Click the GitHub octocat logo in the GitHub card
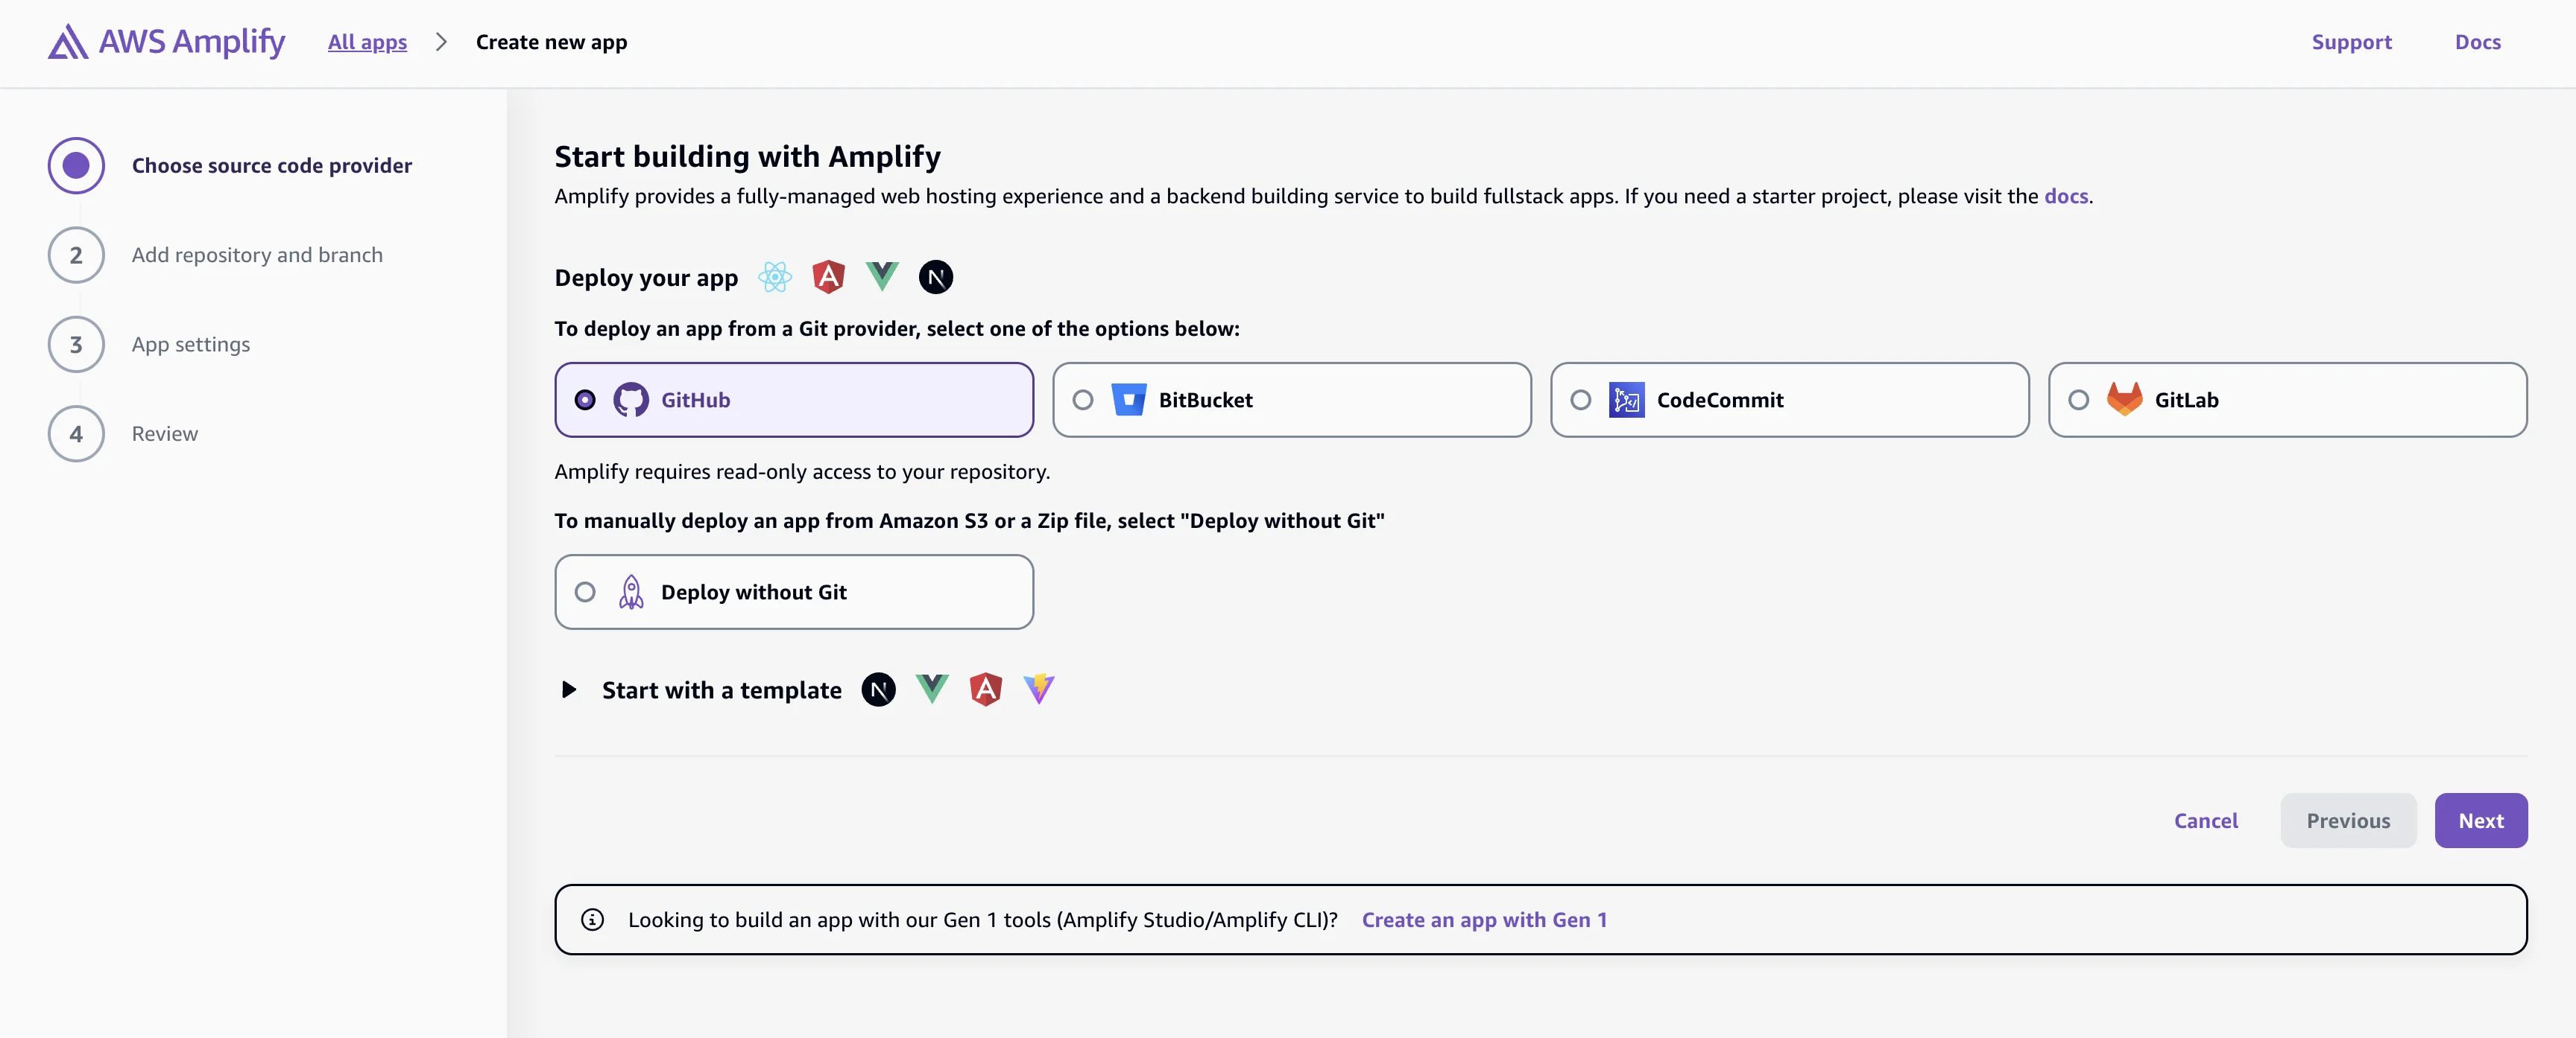The height and width of the screenshot is (1038, 2576). [x=630, y=400]
